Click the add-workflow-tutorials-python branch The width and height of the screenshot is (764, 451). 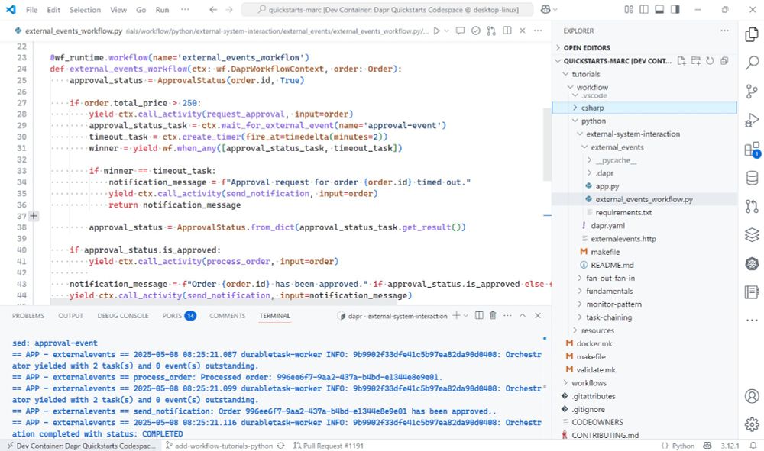pos(225,446)
